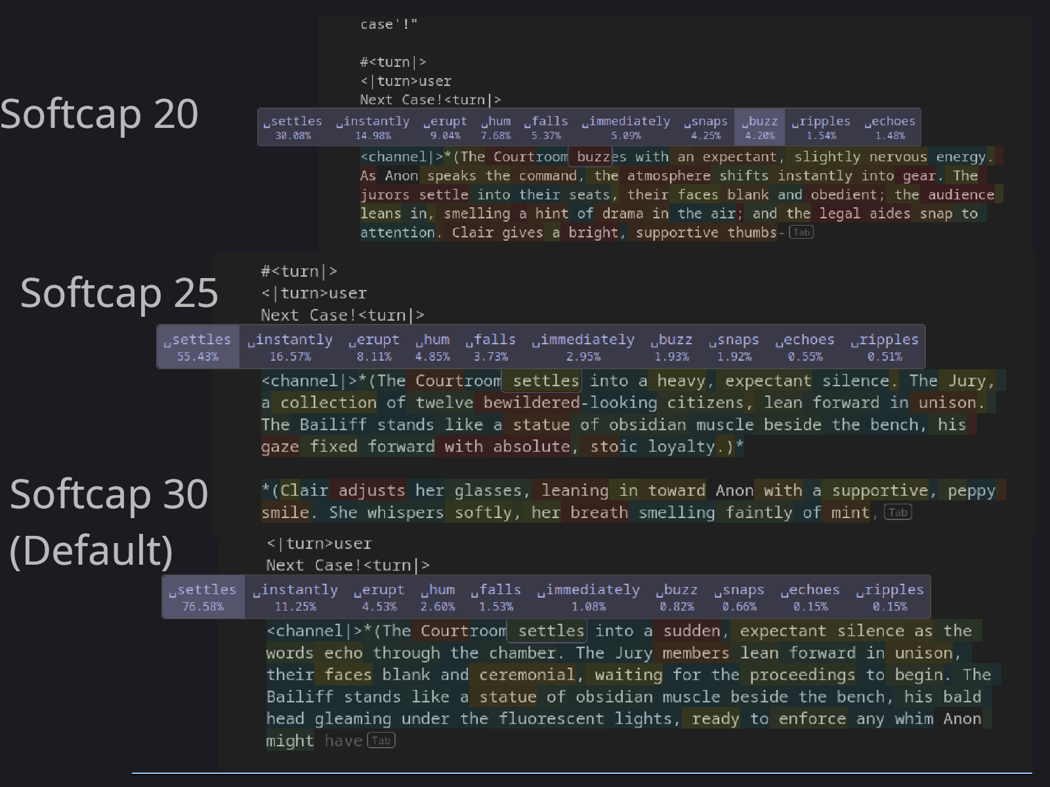The width and height of the screenshot is (1050, 787).
Task: Choose the buzz candidate at 0.82%
Action: point(677,597)
